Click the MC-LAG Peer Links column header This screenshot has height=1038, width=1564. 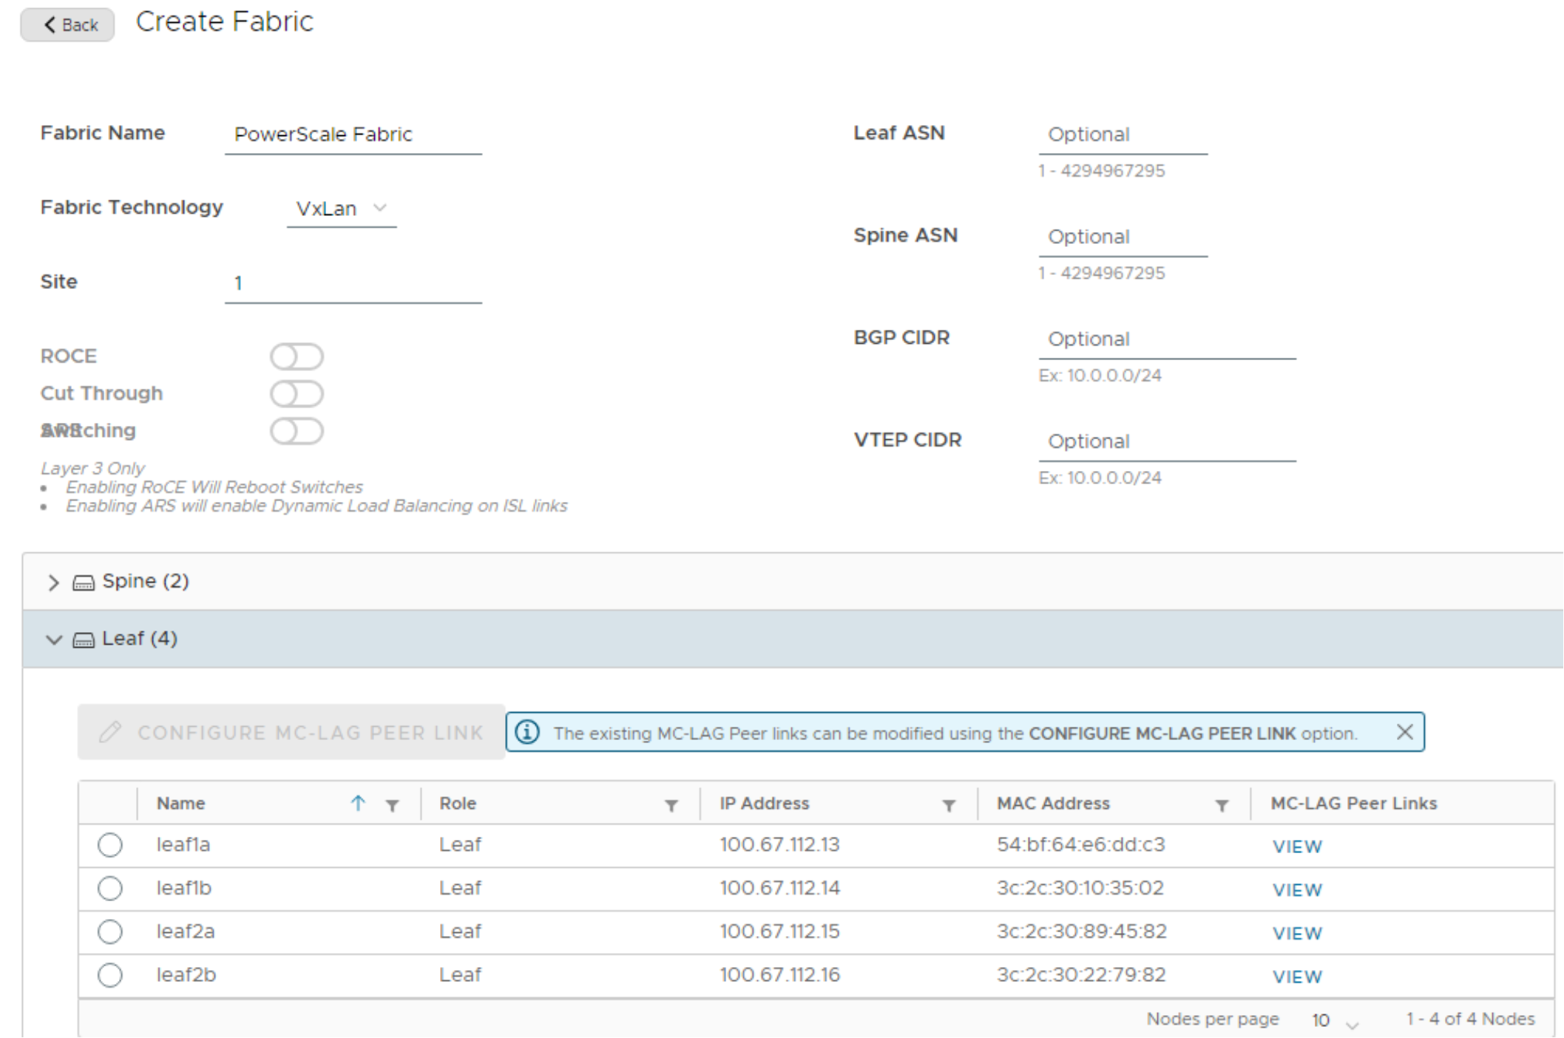coord(1354,804)
